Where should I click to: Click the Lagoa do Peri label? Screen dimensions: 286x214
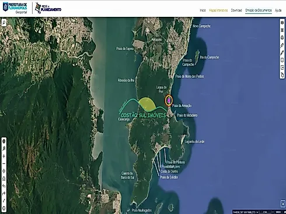tap(161, 90)
